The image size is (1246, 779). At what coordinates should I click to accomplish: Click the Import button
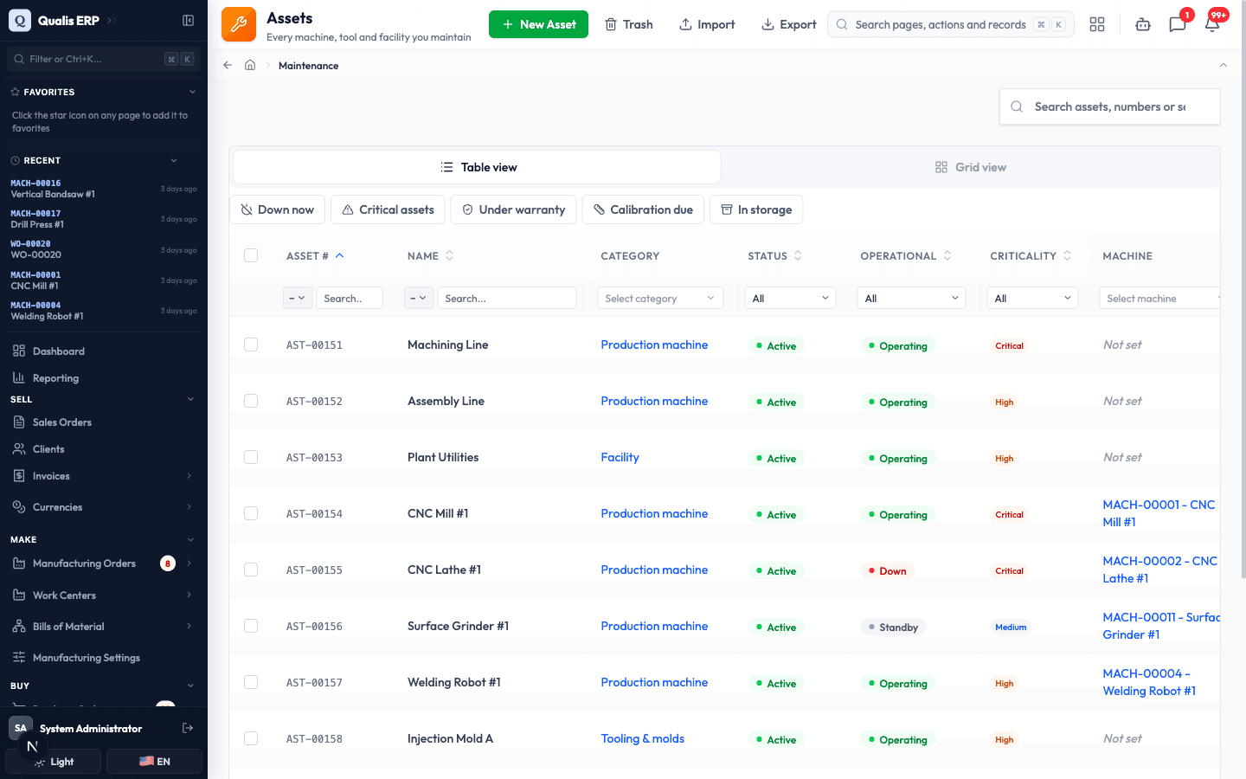tap(707, 24)
